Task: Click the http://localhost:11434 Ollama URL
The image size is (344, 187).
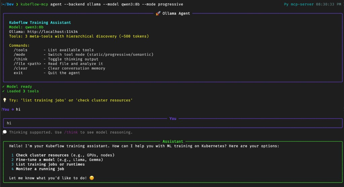Action: [x=52, y=32]
